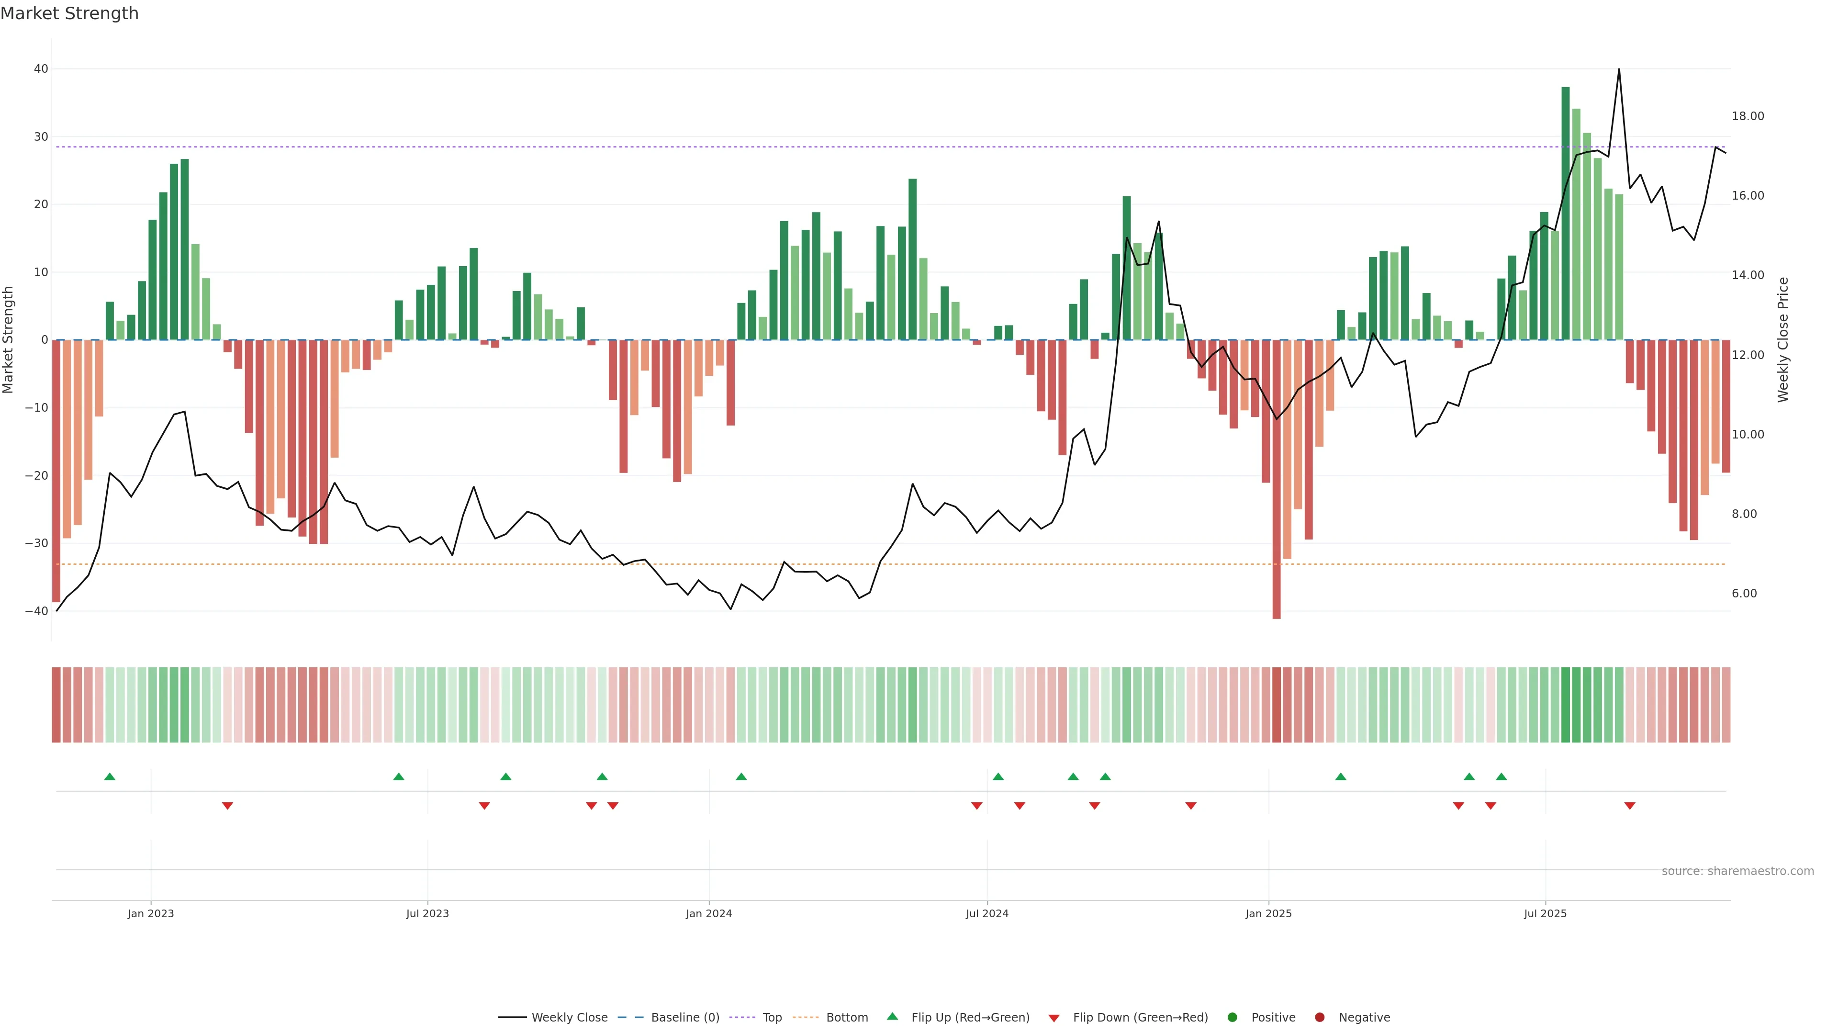1838x1034 pixels.
Task: Toggle Baseline (0) legend entry
Action: pyautogui.click(x=684, y=1018)
